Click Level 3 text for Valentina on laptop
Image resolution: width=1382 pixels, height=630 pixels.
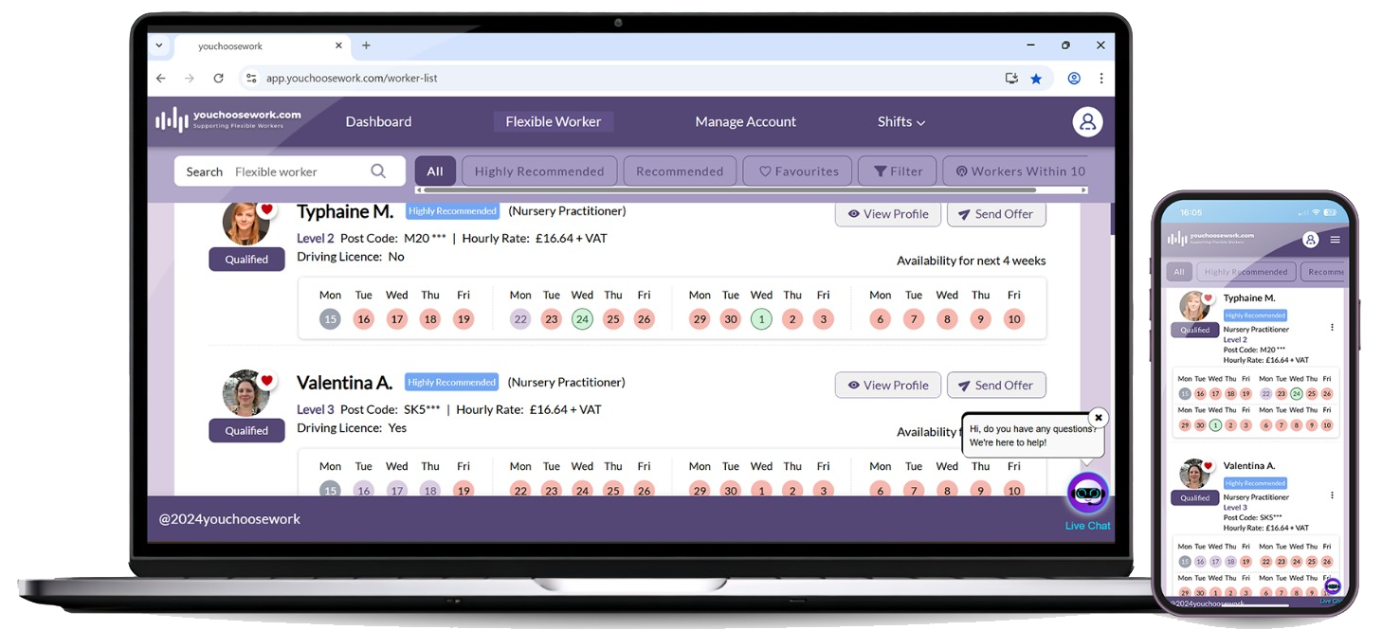point(316,410)
